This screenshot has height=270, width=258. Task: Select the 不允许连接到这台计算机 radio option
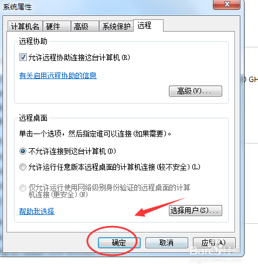point(23,151)
